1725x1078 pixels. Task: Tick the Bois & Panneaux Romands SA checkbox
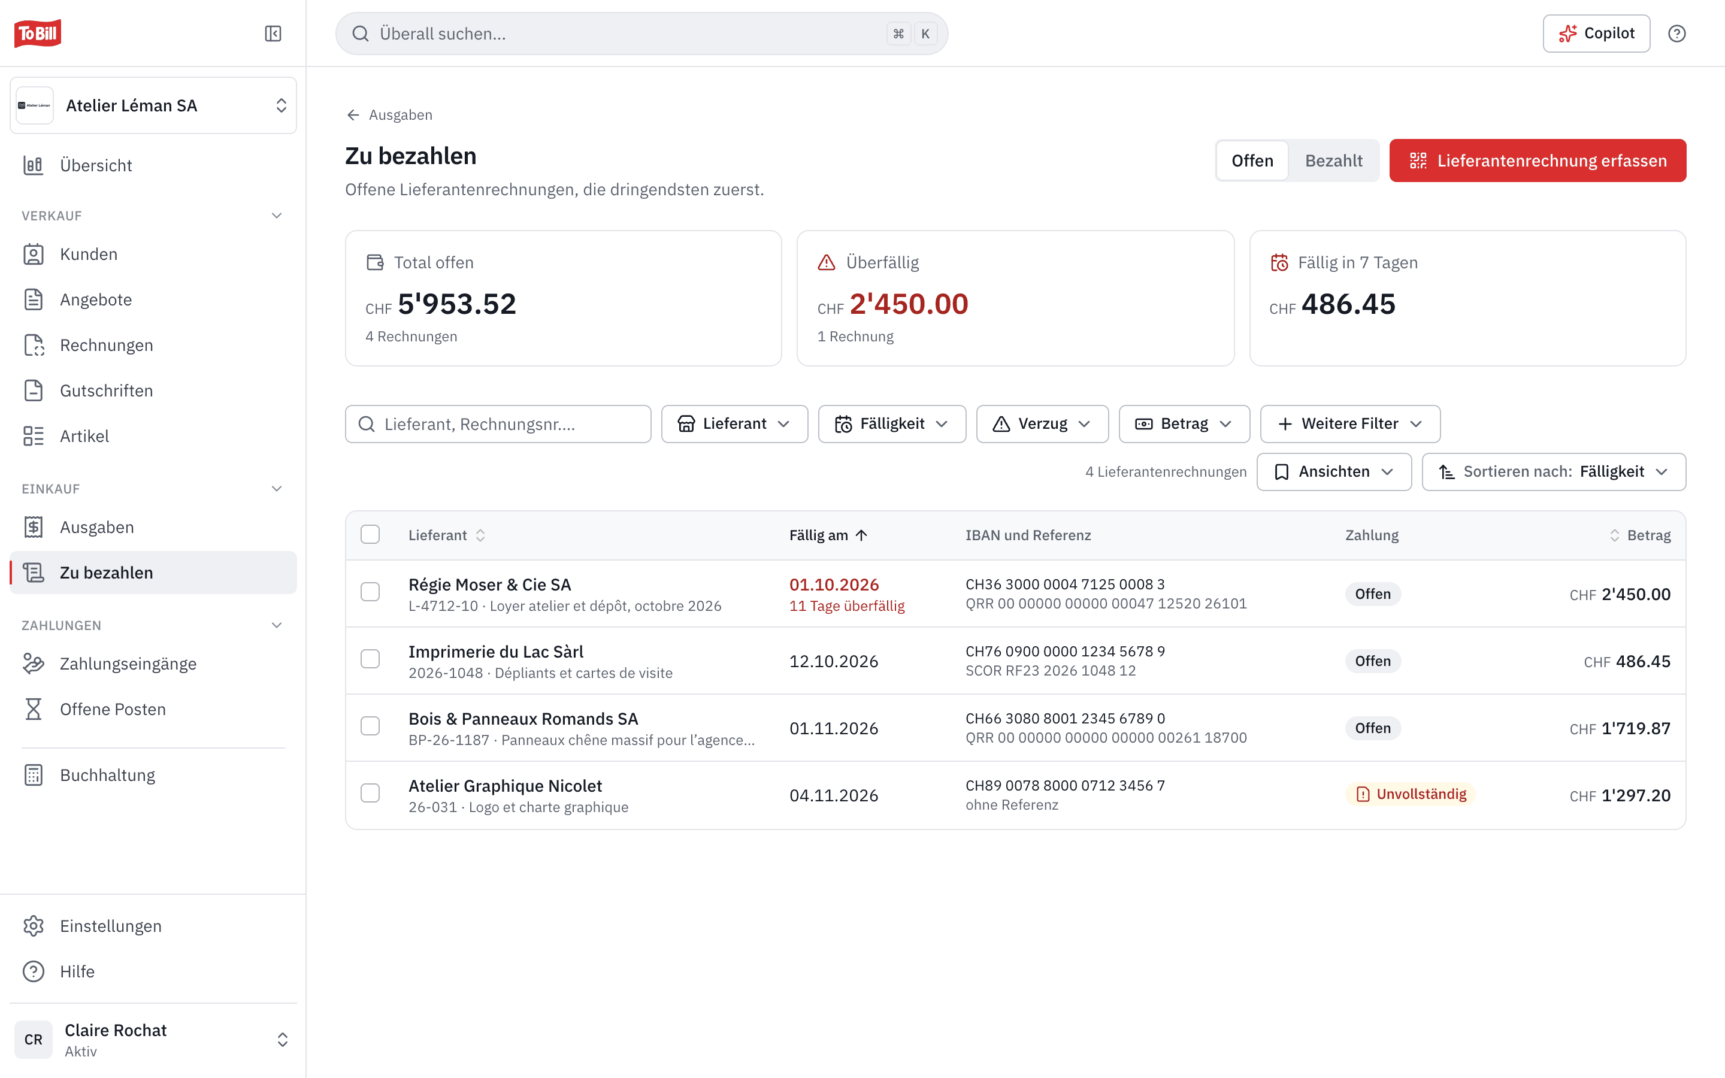coord(370,726)
